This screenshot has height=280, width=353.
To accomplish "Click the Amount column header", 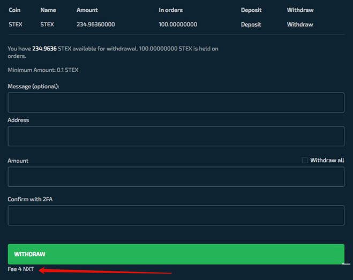I will [x=87, y=10].
